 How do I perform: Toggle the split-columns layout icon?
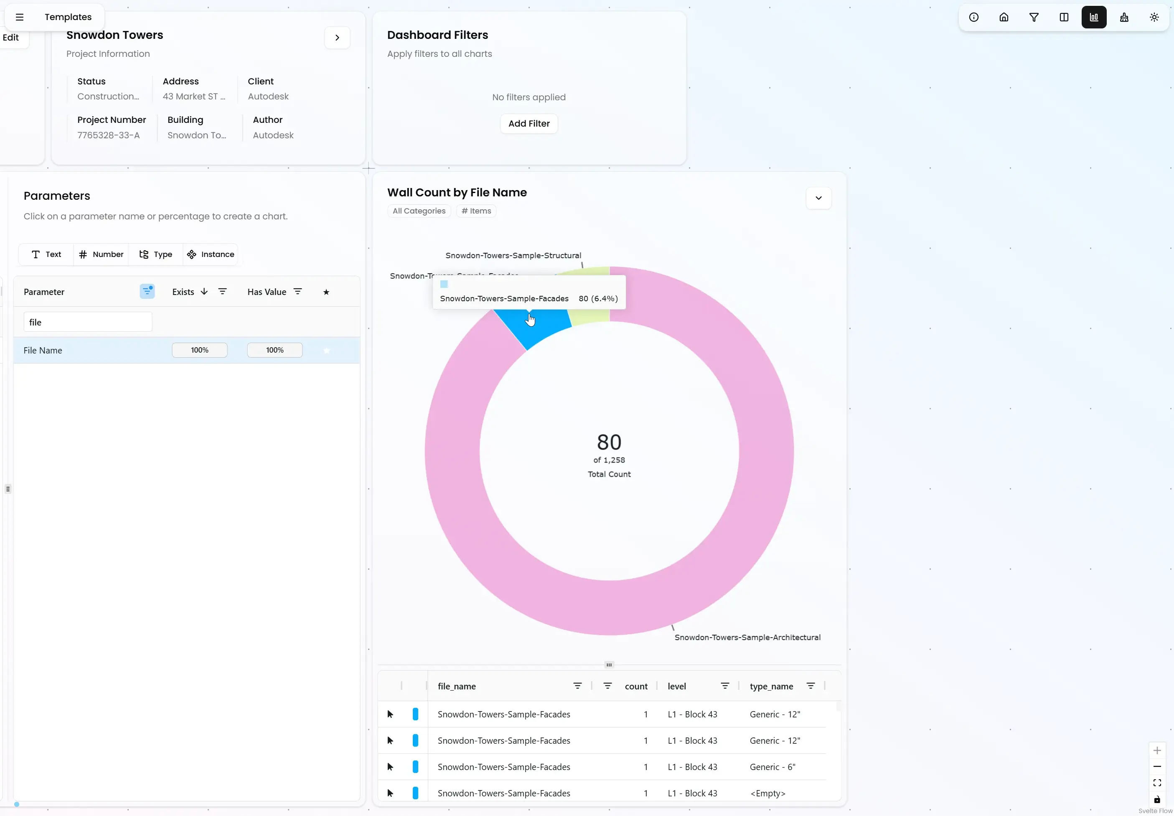point(1064,18)
